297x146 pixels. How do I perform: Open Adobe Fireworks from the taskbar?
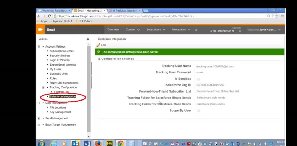(109, 144)
